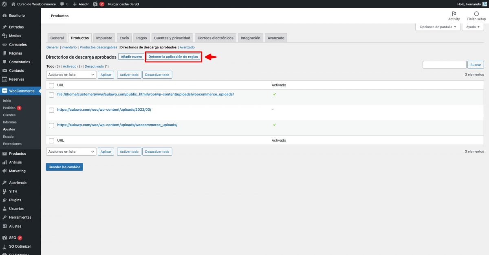Open the Finish setup circle icon
This screenshot has width=489, height=255.
pos(476,14)
